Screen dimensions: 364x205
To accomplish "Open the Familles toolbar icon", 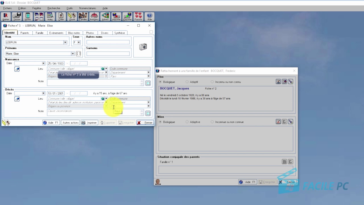I will (x=83, y=17).
